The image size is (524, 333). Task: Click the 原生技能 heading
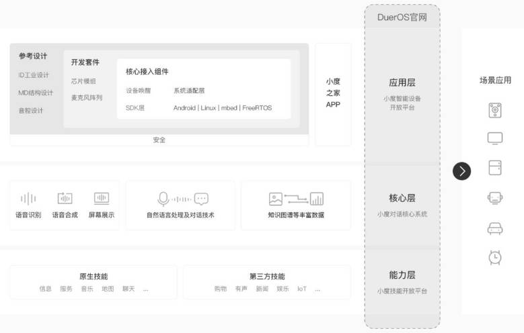pyautogui.click(x=93, y=277)
